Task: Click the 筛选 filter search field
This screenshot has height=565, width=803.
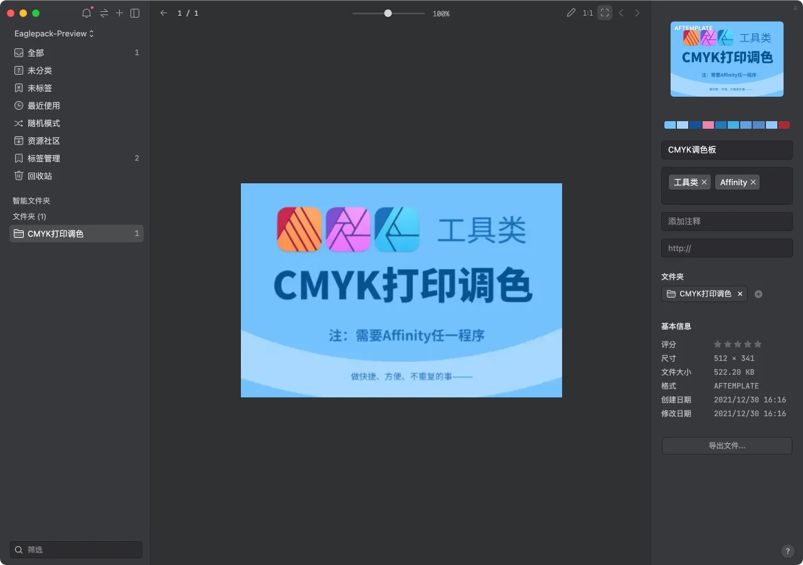Action: pos(76,549)
